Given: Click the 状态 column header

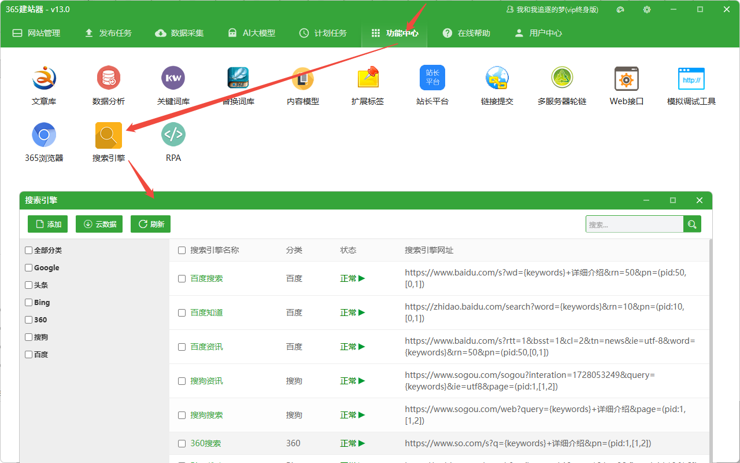Looking at the screenshot, I should click(x=348, y=250).
